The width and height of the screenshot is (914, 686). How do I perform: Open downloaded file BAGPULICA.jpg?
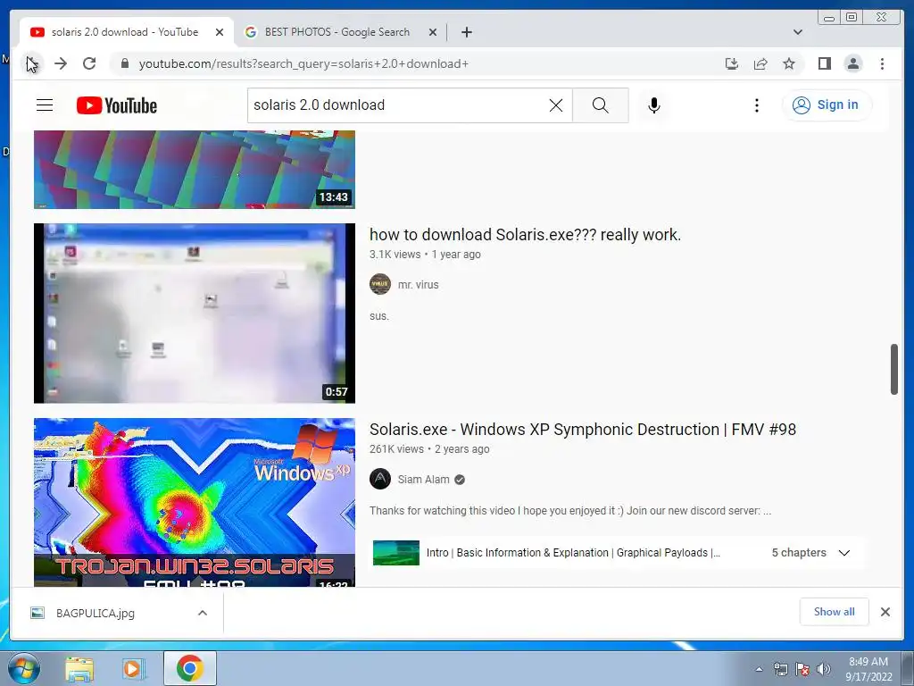(95, 613)
